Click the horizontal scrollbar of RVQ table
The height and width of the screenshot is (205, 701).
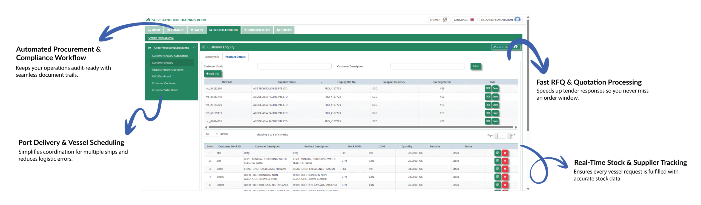coord(360,127)
